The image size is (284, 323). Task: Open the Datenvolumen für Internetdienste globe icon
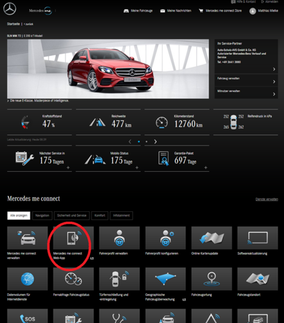tap(27, 279)
